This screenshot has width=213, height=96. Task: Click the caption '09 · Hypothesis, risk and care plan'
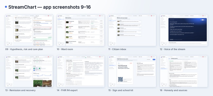(x=24, y=49)
